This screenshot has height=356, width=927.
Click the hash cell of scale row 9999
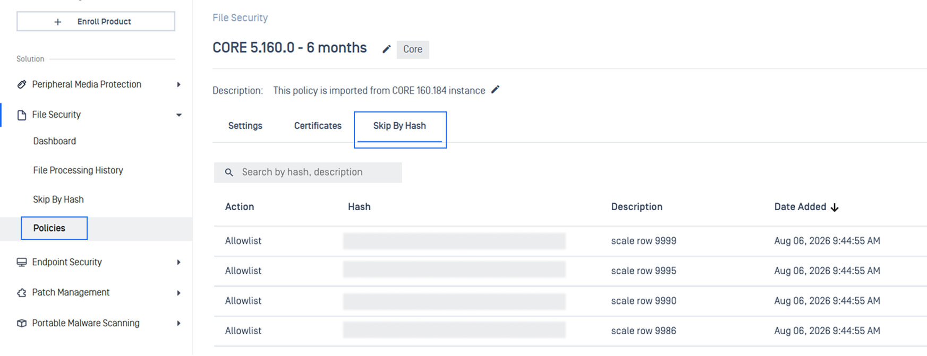(454, 241)
